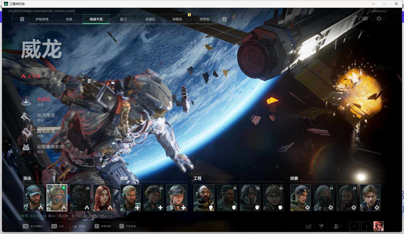
Task: Click the second empty teammate plus slot
Action: [x=366, y=226]
